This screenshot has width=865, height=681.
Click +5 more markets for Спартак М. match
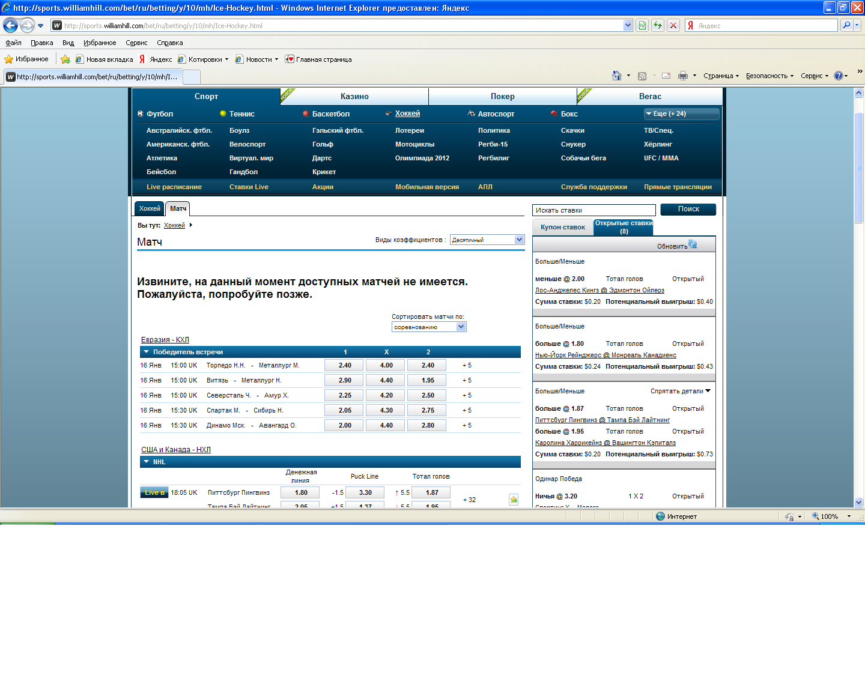[467, 410]
